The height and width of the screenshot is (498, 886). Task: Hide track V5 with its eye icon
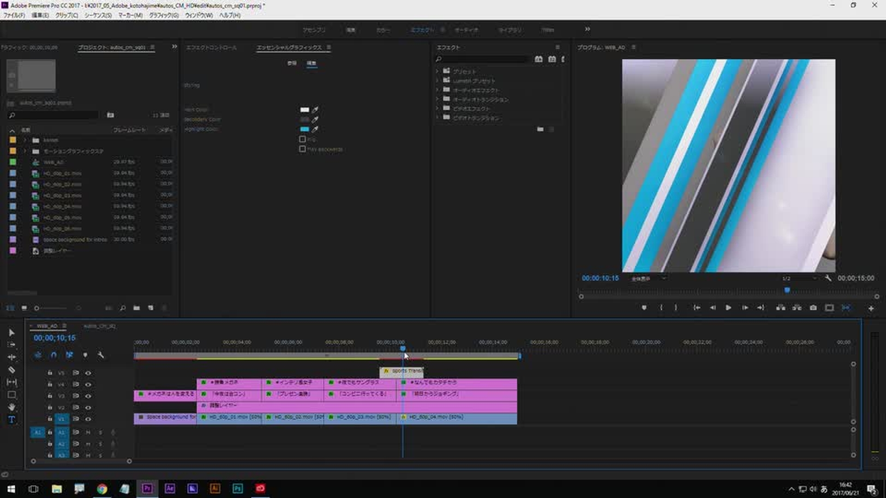[x=88, y=373]
